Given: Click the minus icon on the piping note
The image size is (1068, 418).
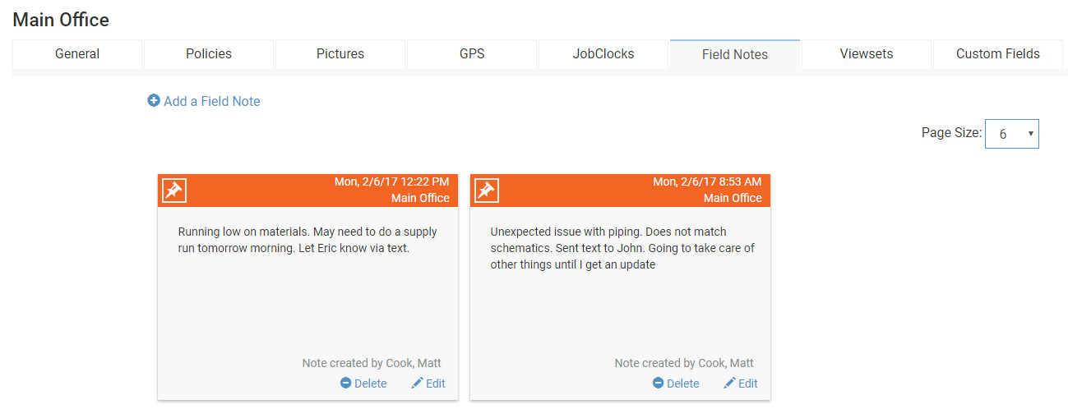Looking at the screenshot, I should click(x=658, y=384).
